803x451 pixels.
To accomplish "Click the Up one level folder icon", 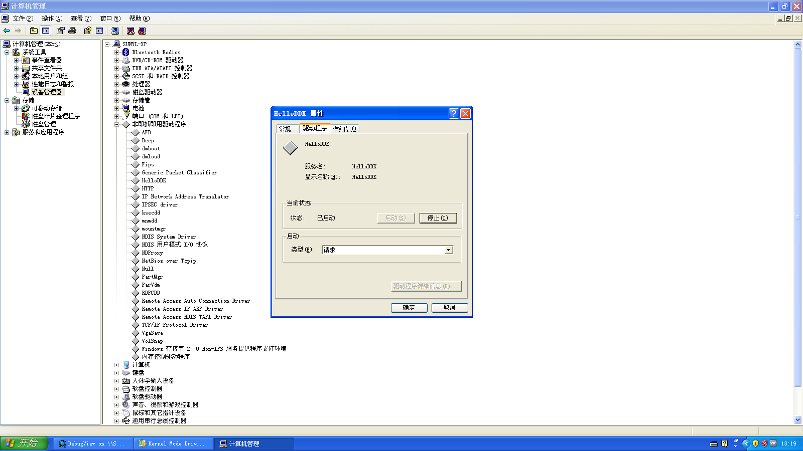I will click(x=34, y=31).
